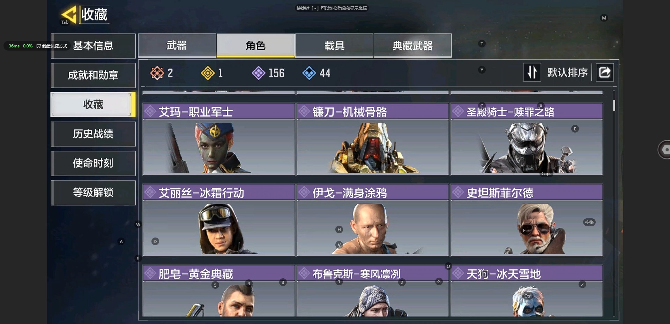This screenshot has width=670, height=324.
Task: Select the purple epic rarity filter showing 156
Action: pyautogui.click(x=259, y=73)
